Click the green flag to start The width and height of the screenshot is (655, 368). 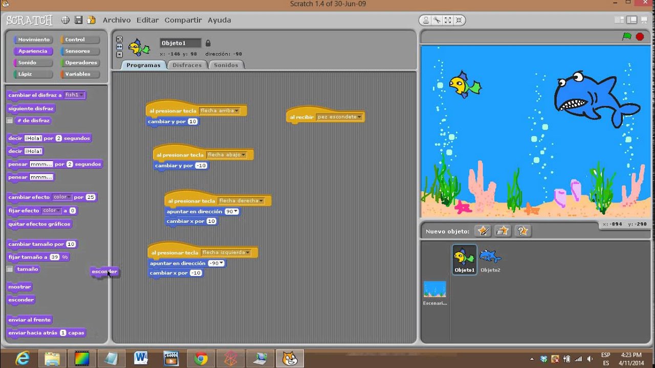pos(627,36)
